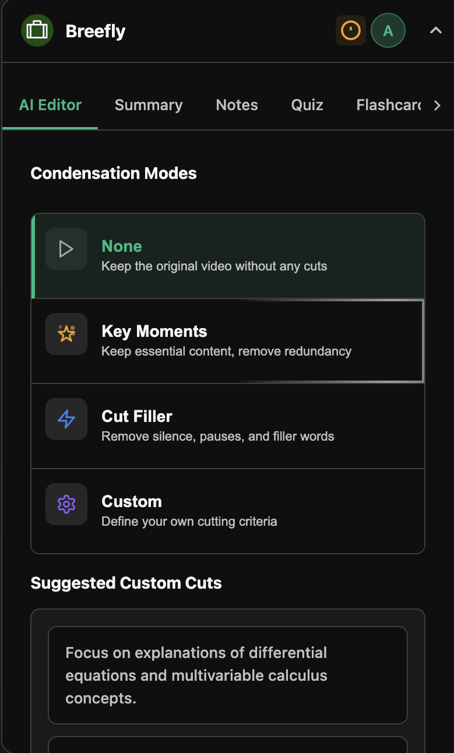Click the play icon beside None mode
Image resolution: width=454 pixels, height=753 pixels.
66,249
